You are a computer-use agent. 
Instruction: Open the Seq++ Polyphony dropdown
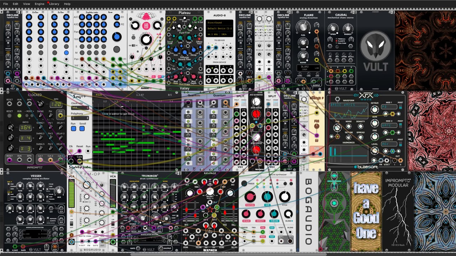tap(80, 118)
